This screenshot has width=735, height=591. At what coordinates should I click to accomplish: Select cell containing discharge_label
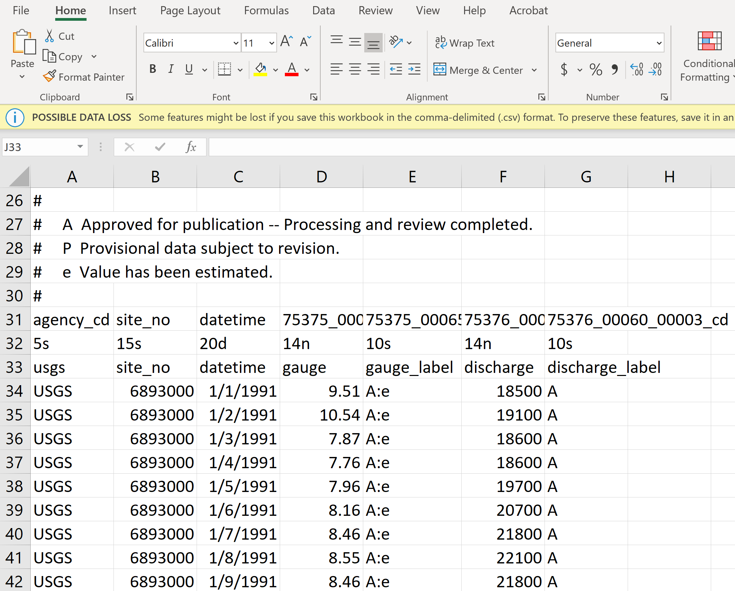click(x=586, y=367)
